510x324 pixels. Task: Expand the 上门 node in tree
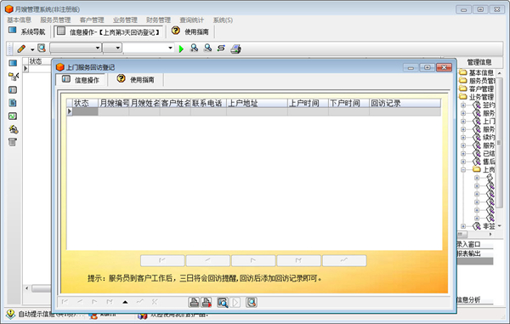463,122
